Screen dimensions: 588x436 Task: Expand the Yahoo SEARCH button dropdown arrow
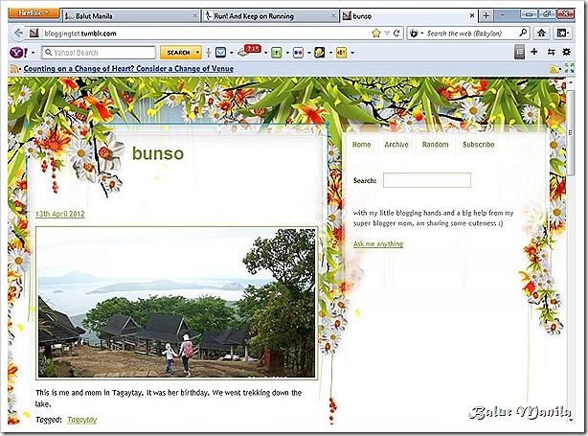[197, 53]
